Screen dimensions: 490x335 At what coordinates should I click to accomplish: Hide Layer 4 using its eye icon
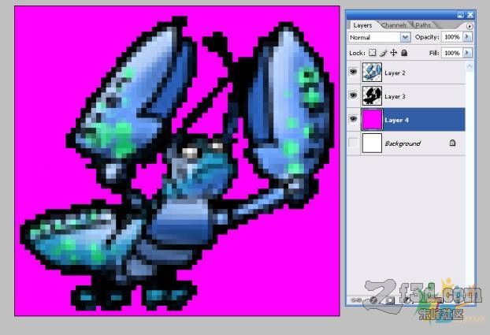[353, 119]
